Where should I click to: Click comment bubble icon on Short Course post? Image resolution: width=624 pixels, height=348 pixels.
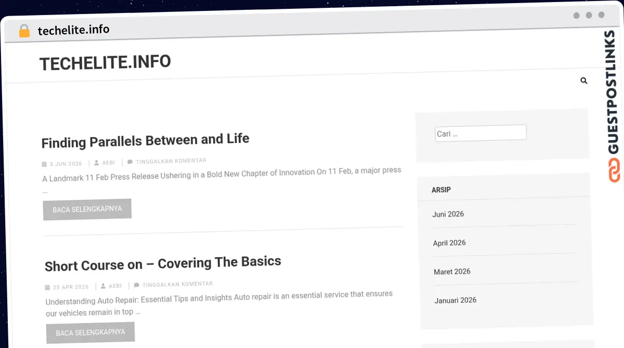(136, 285)
